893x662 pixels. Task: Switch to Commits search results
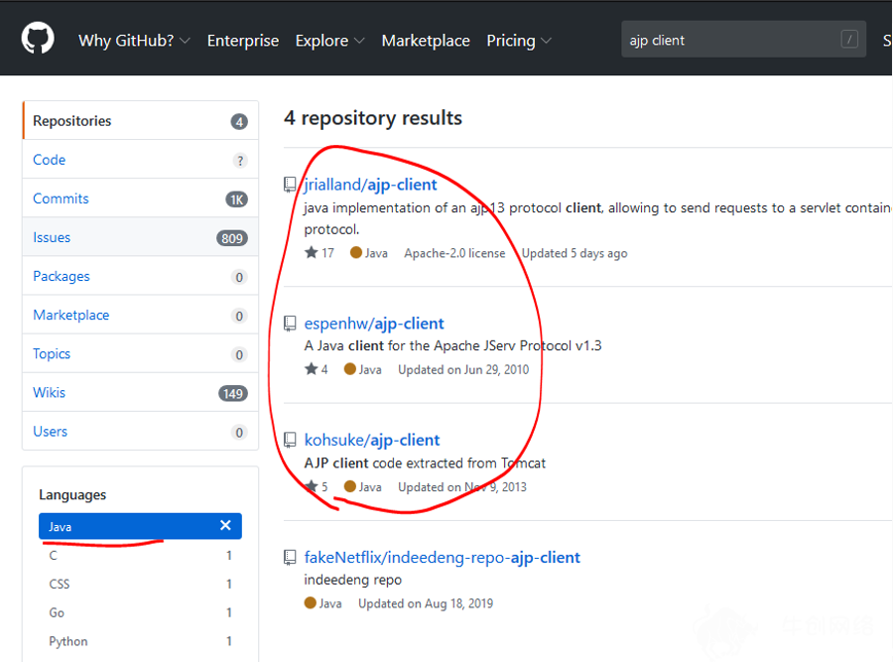click(x=140, y=199)
